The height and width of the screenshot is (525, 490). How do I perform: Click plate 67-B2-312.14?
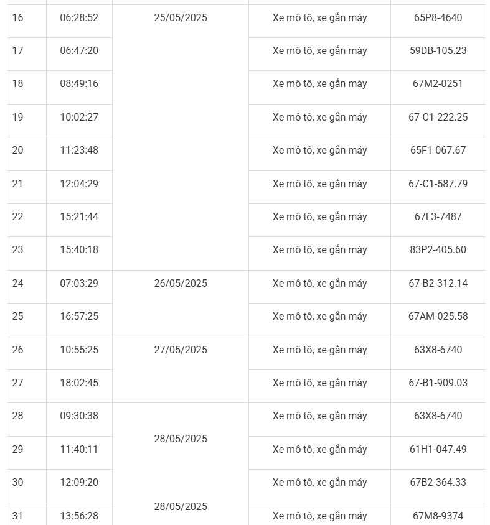(x=438, y=284)
